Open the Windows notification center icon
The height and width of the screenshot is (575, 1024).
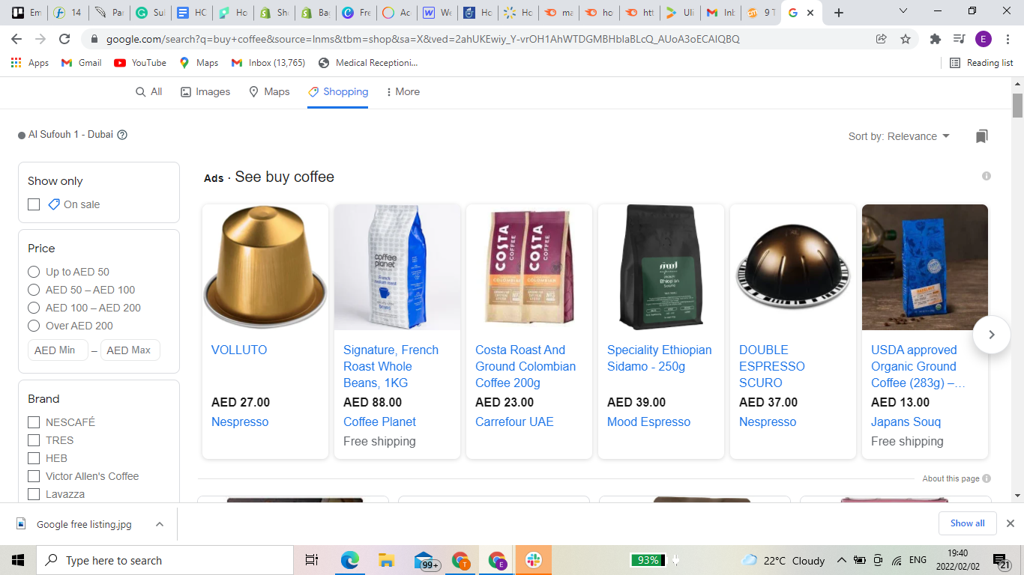1002,560
